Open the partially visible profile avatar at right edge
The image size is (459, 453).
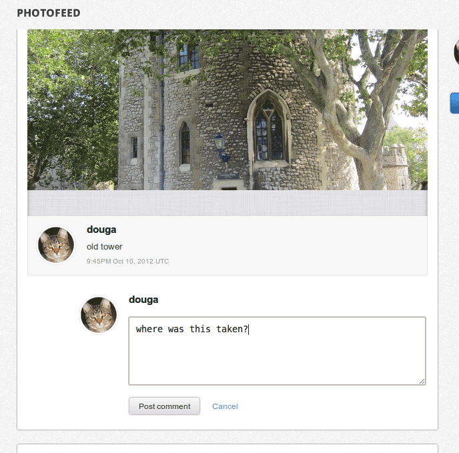coord(456,52)
